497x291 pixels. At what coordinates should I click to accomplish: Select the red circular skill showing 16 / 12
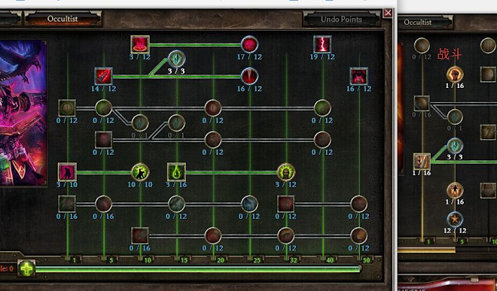(x=249, y=76)
